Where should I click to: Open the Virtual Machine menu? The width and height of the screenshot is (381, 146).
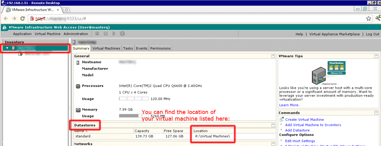48,34
